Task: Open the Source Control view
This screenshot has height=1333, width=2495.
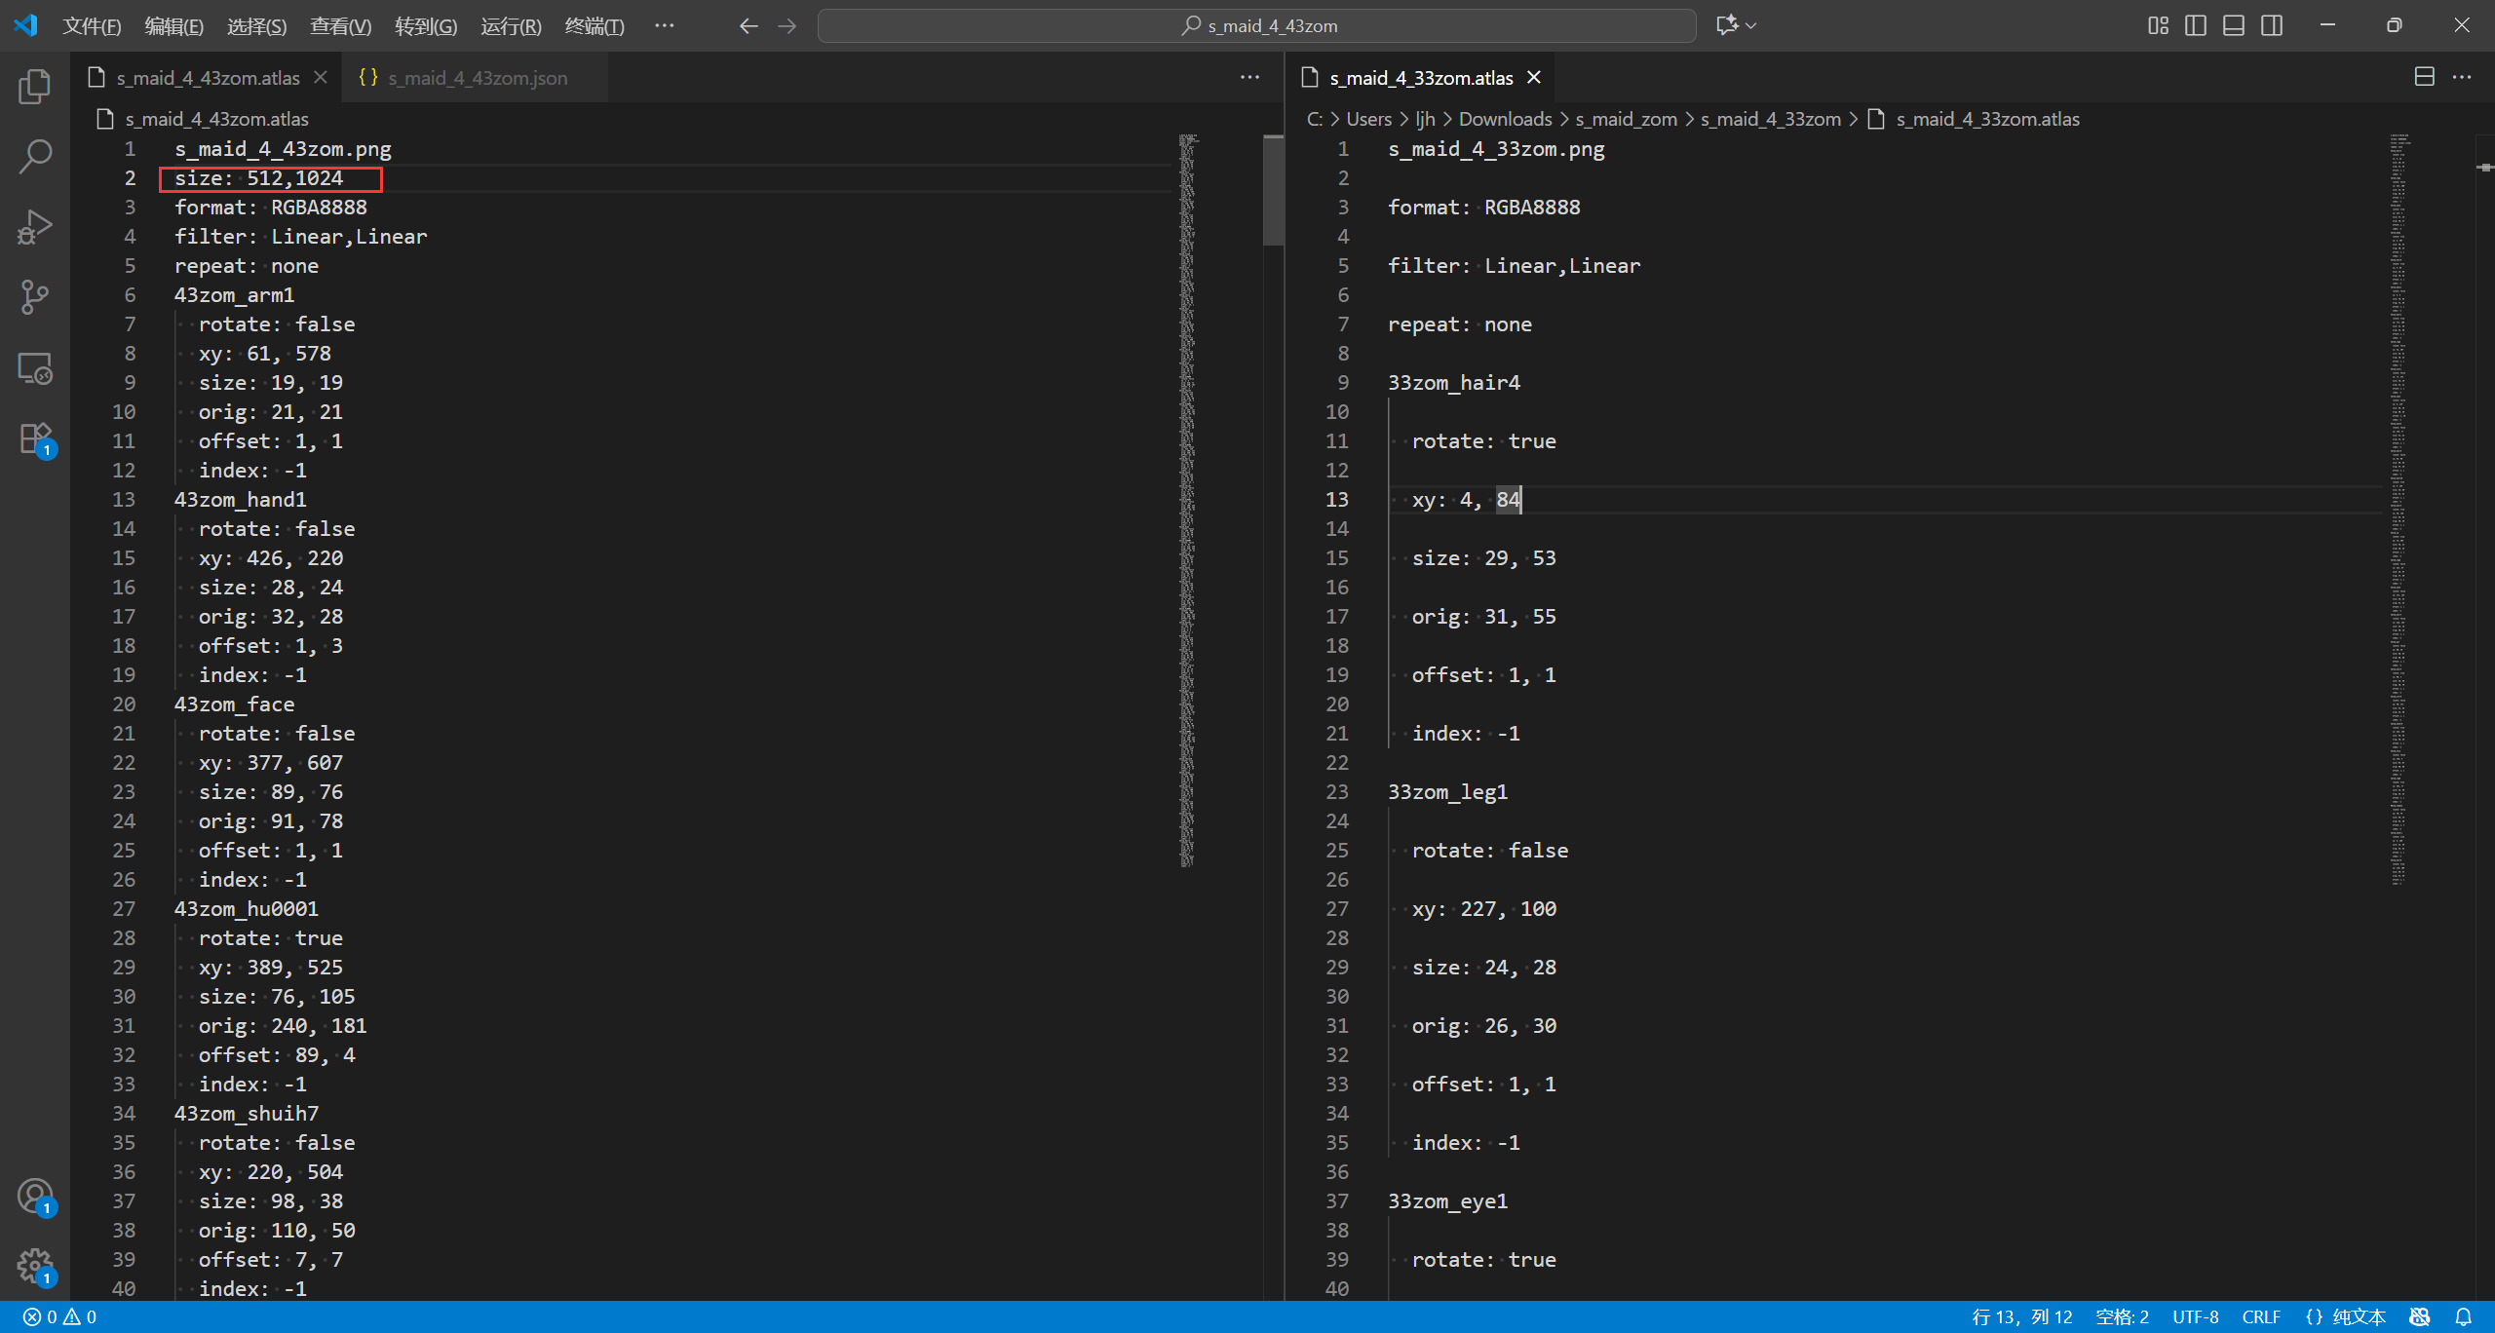Action: point(35,297)
